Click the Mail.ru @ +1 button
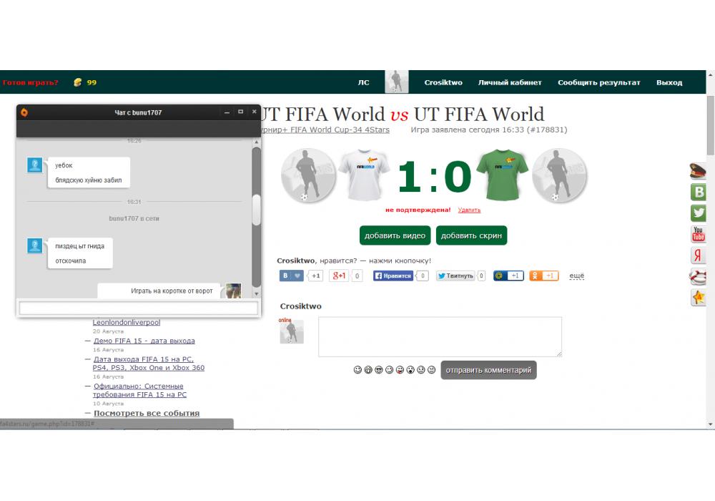 tap(508, 276)
